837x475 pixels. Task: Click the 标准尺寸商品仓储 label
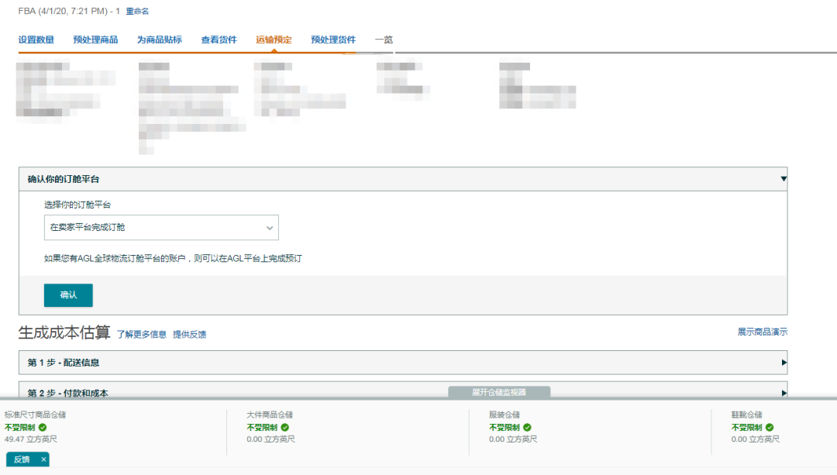[35, 415]
